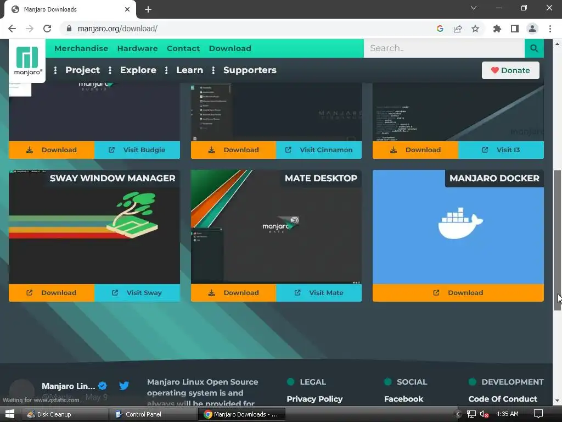
Task: Open the Merchandise top link
Action: click(81, 48)
